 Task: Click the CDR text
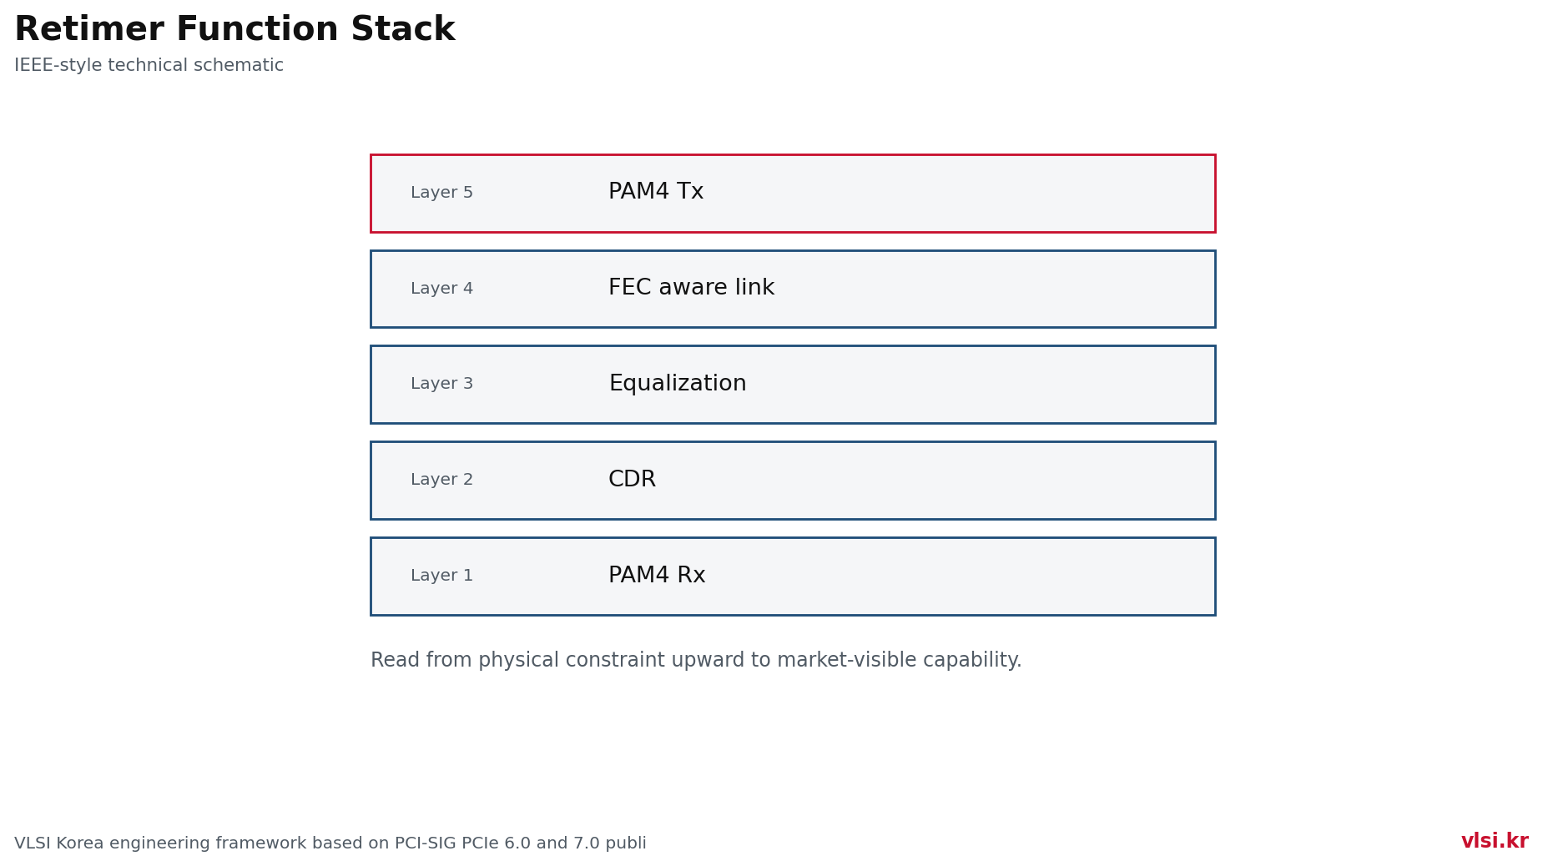click(632, 480)
